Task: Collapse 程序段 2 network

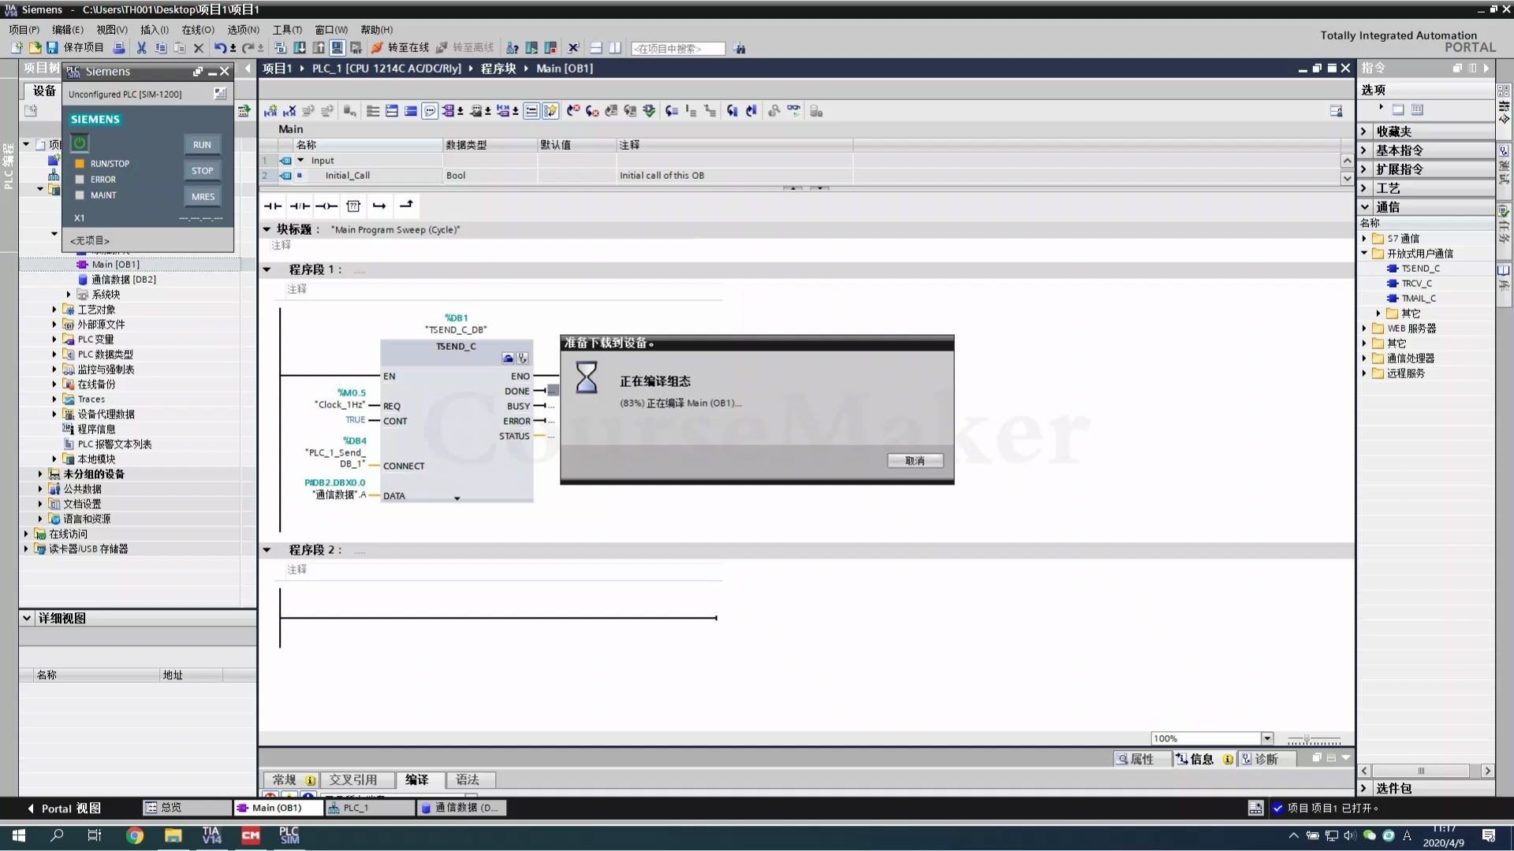Action: (x=267, y=550)
